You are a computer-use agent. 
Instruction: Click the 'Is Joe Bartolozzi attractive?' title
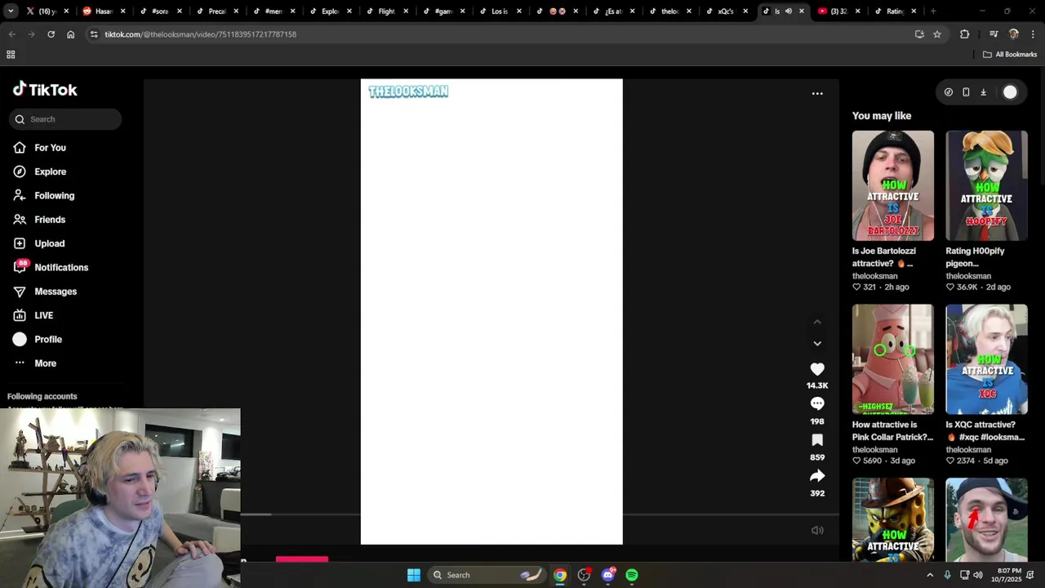884,257
